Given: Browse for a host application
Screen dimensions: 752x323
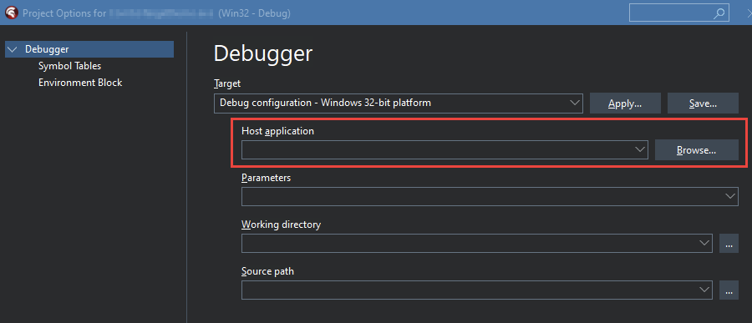Looking at the screenshot, I should [x=696, y=150].
